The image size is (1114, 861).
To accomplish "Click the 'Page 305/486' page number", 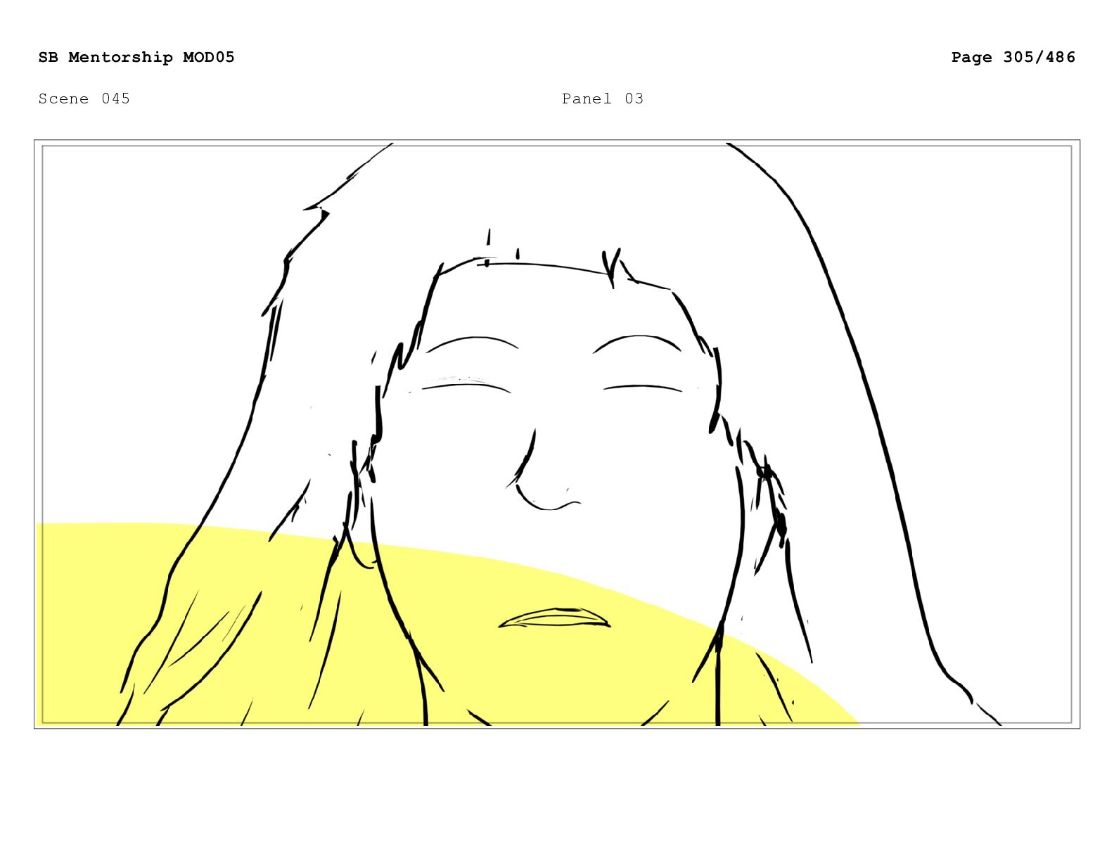I will coord(1013,58).
